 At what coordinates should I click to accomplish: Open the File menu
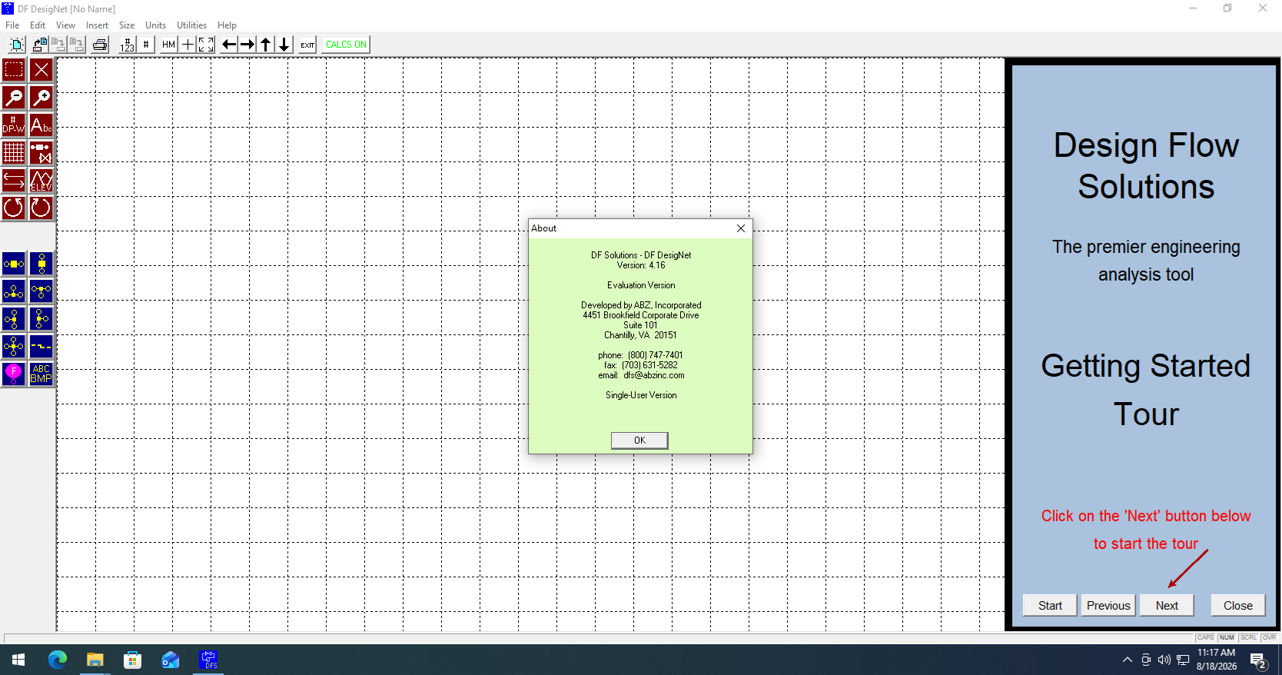coord(12,25)
